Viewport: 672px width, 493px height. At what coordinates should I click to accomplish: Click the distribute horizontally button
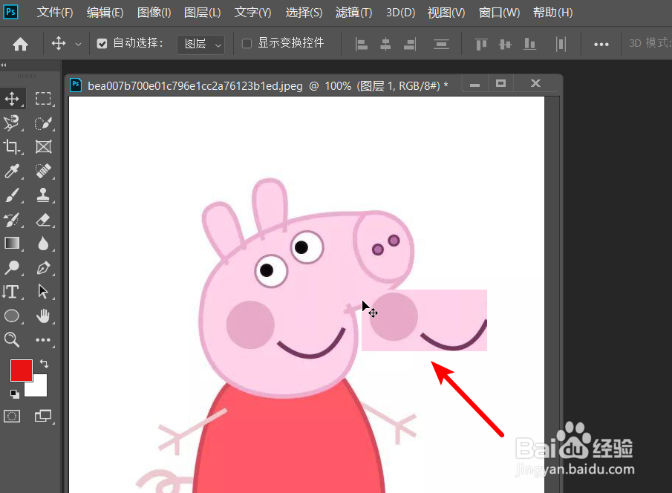561,44
